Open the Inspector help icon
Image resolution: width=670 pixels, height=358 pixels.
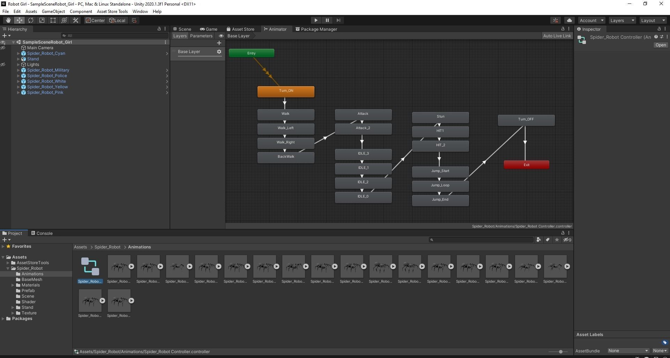pyautogui.click(x=656, y=37)
